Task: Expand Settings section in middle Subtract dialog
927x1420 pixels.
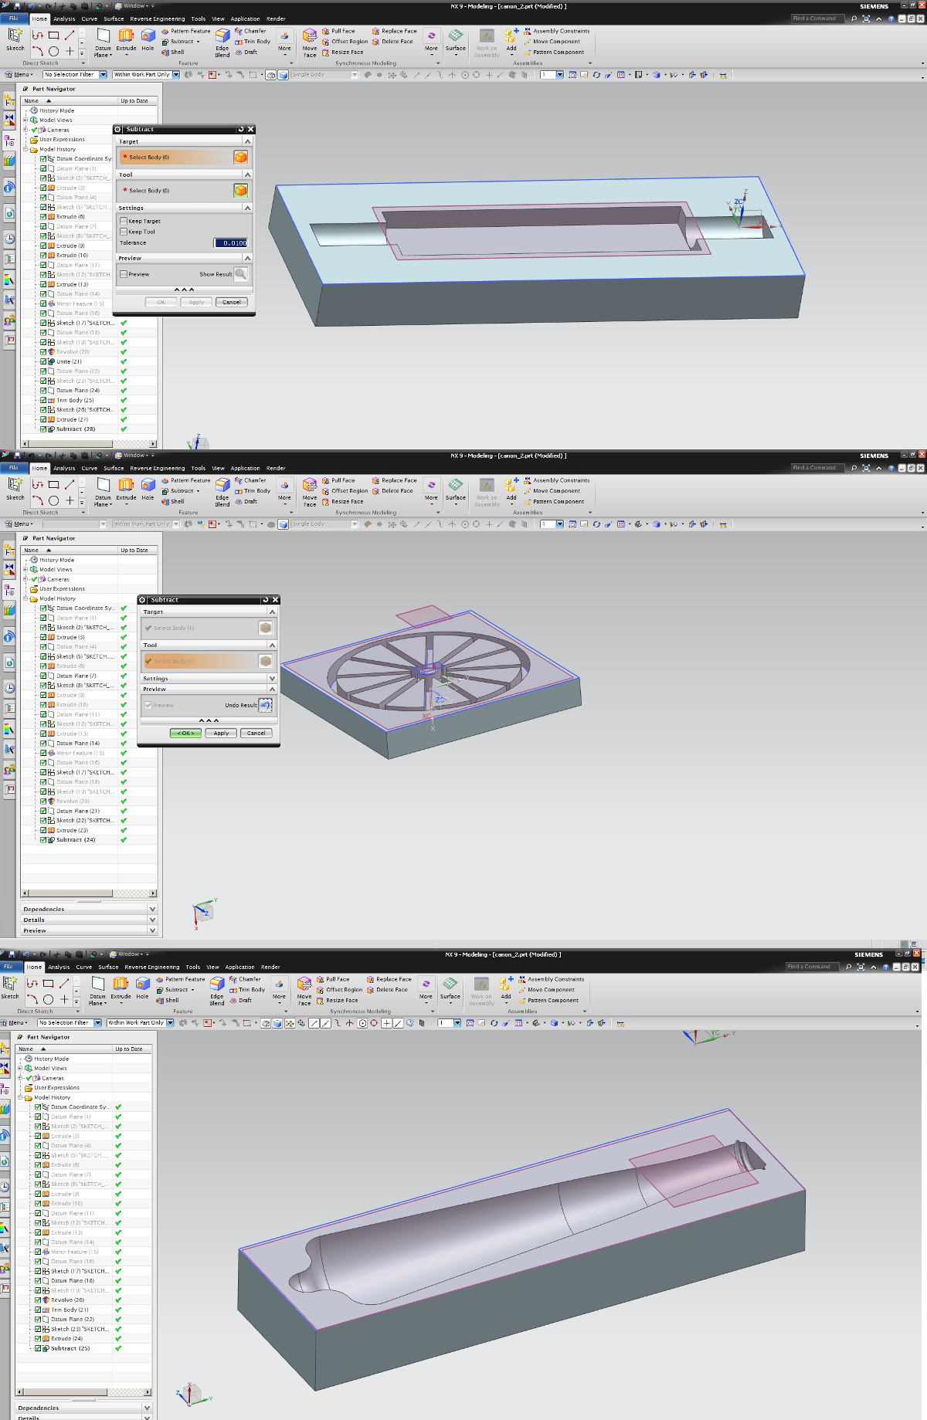Action: pyautogui.click(x=272, y=678)
